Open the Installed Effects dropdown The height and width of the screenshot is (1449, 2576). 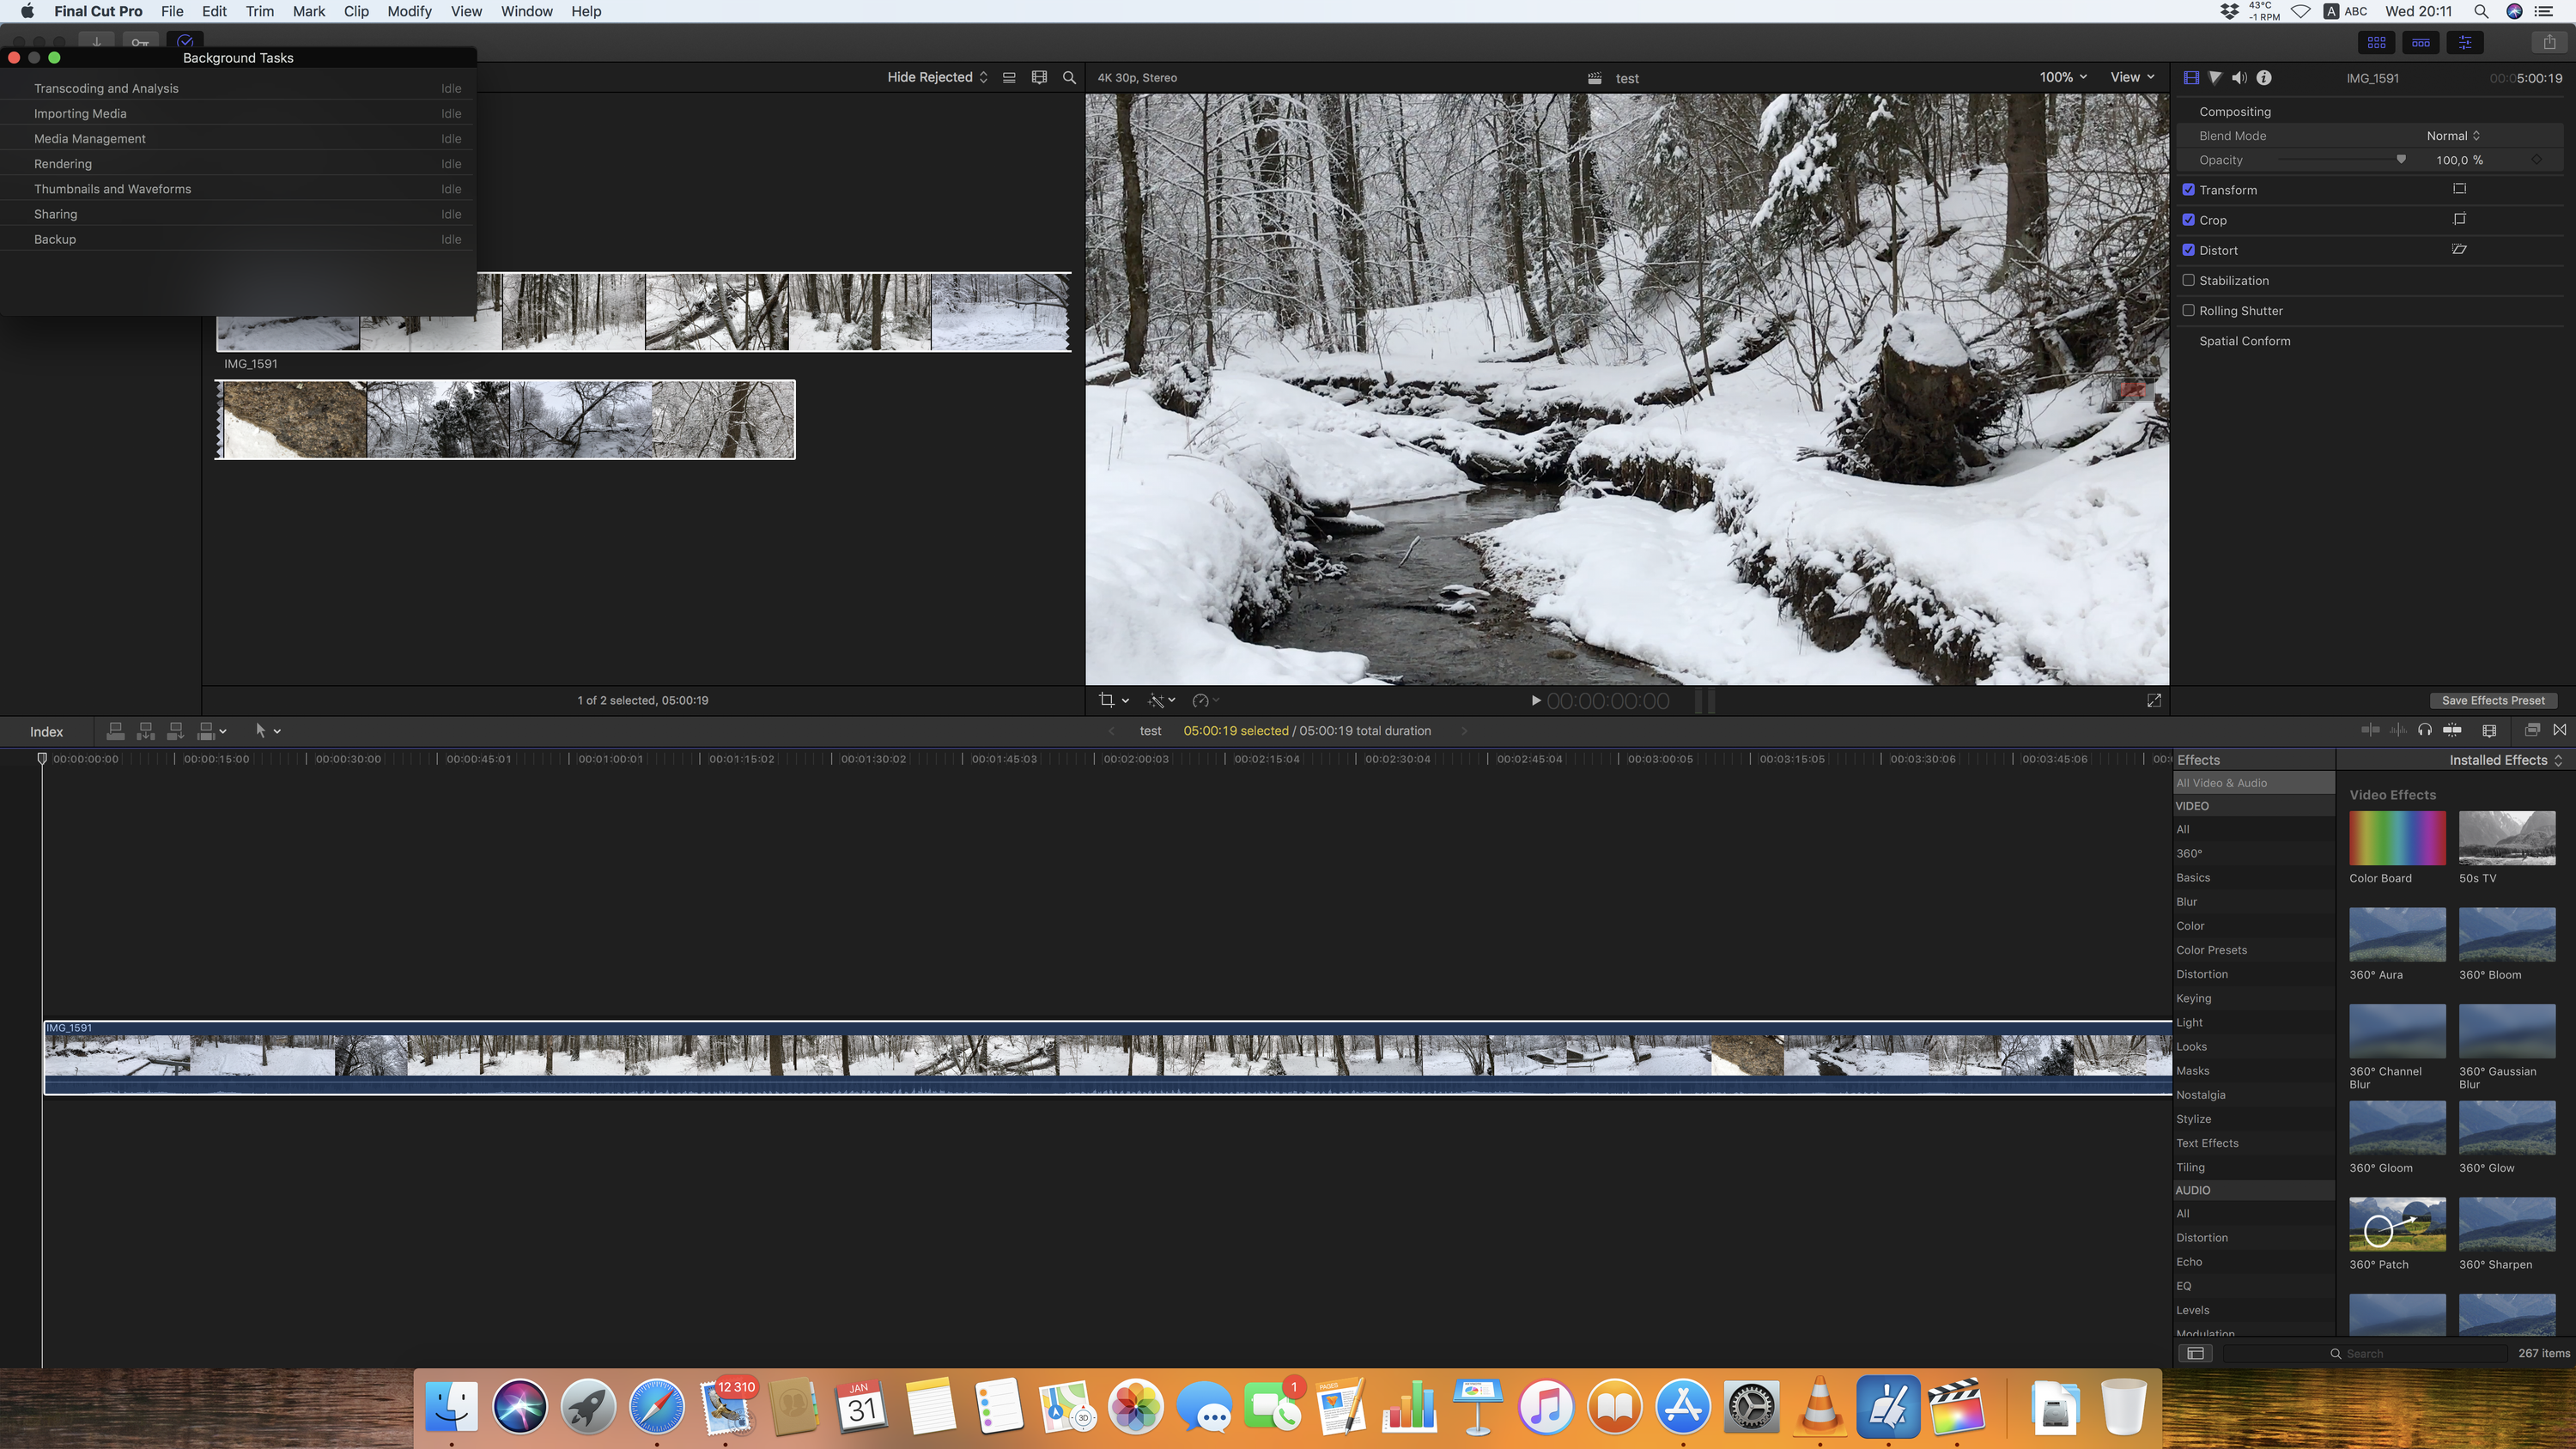2505,760
